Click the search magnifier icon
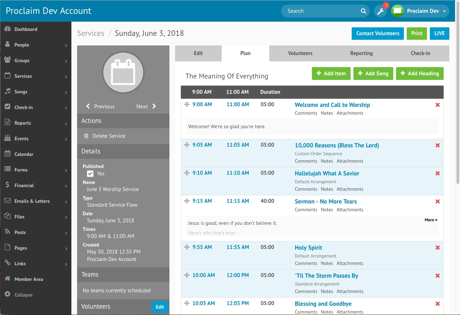The image size is (460, 315). pos(363,11)
